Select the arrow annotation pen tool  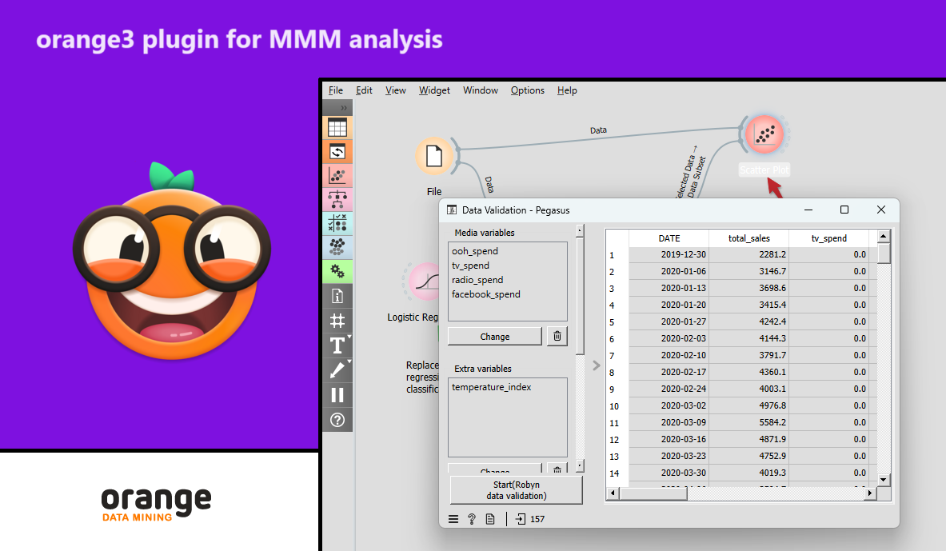pyautogui.click(x=337, y=370)
